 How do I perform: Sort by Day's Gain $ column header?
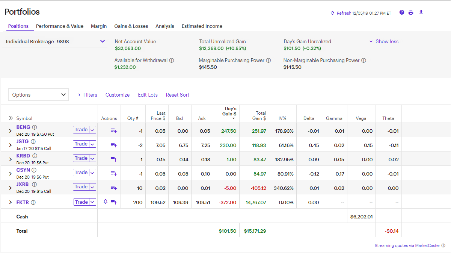coord(229,112)
